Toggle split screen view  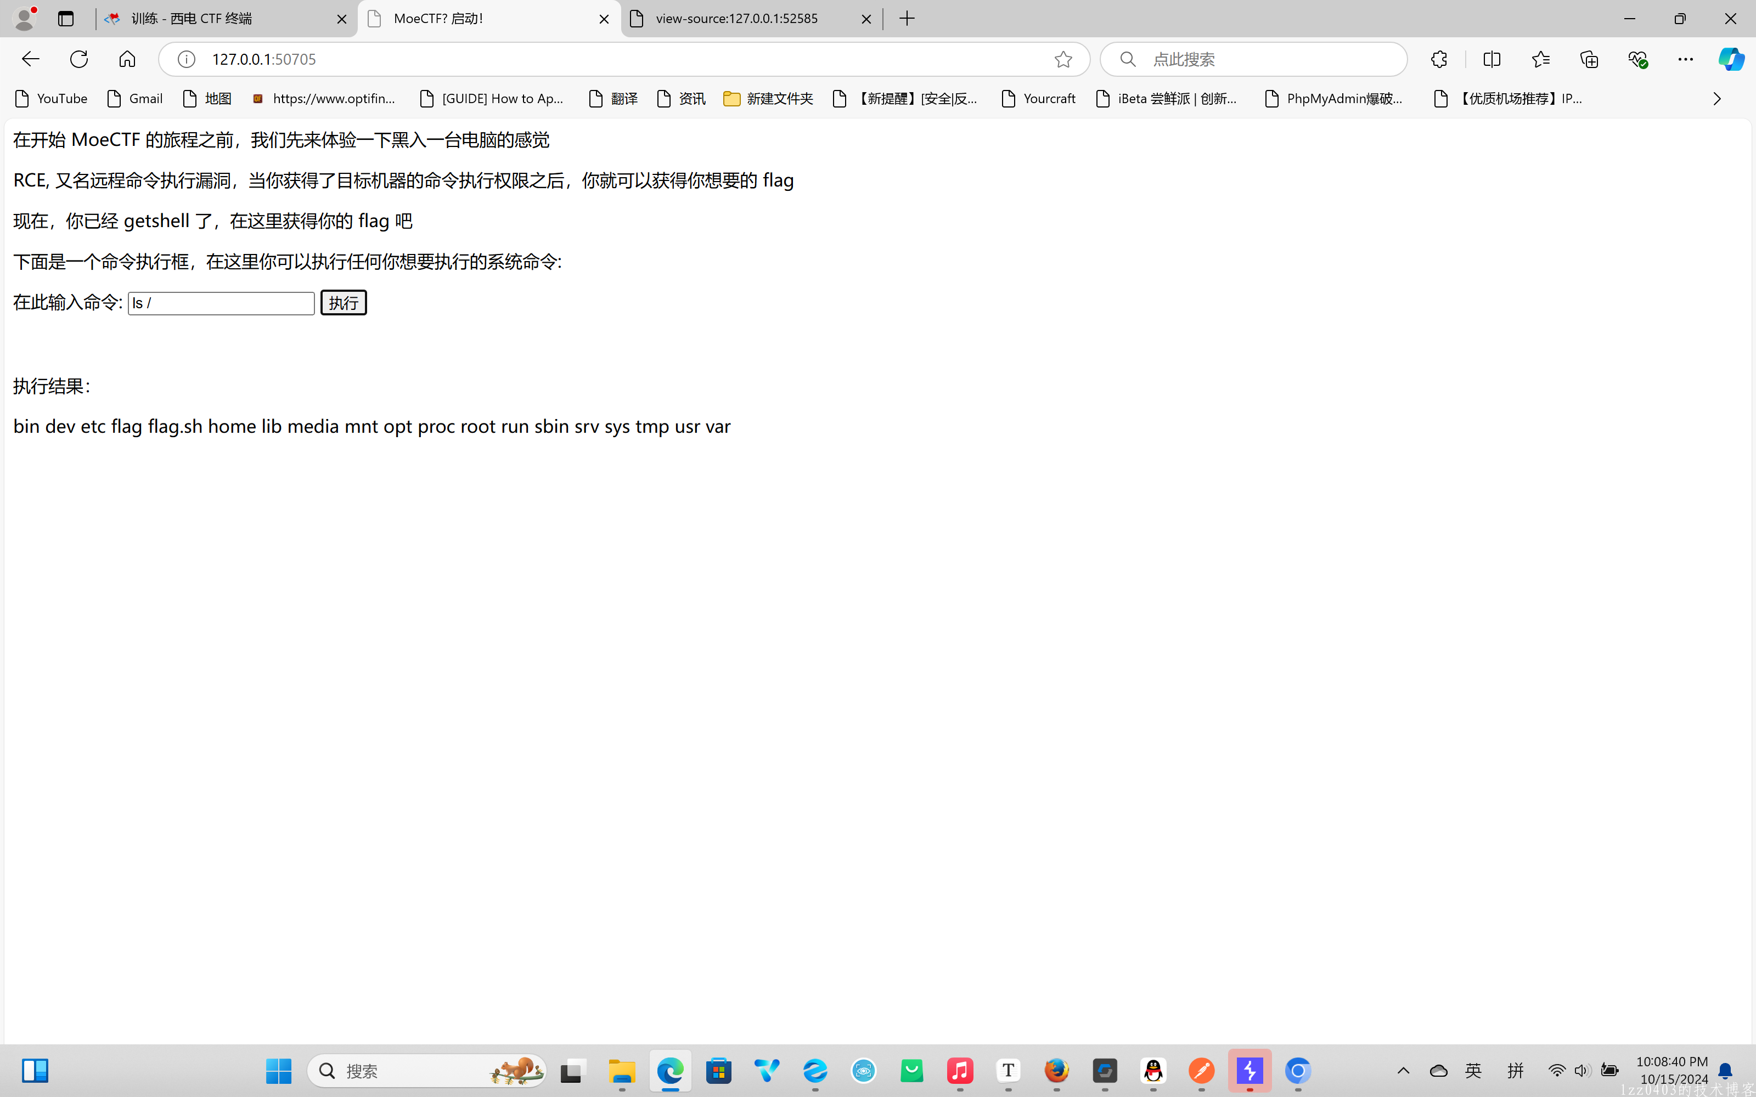point(1492,59)
